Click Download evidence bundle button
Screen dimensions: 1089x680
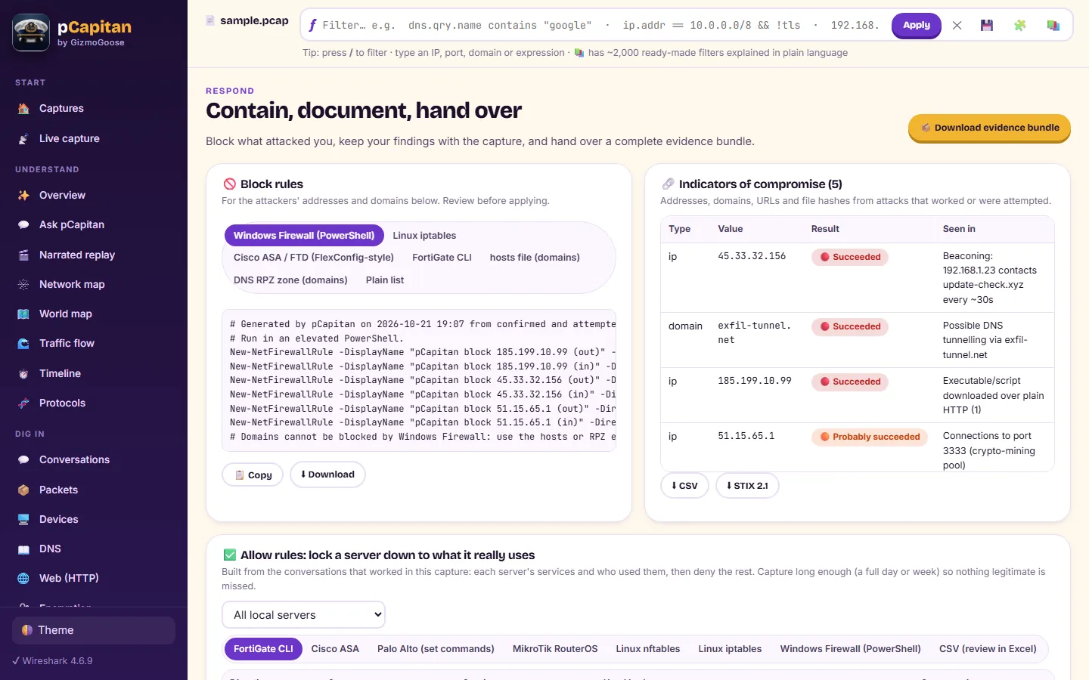point(989,128)
